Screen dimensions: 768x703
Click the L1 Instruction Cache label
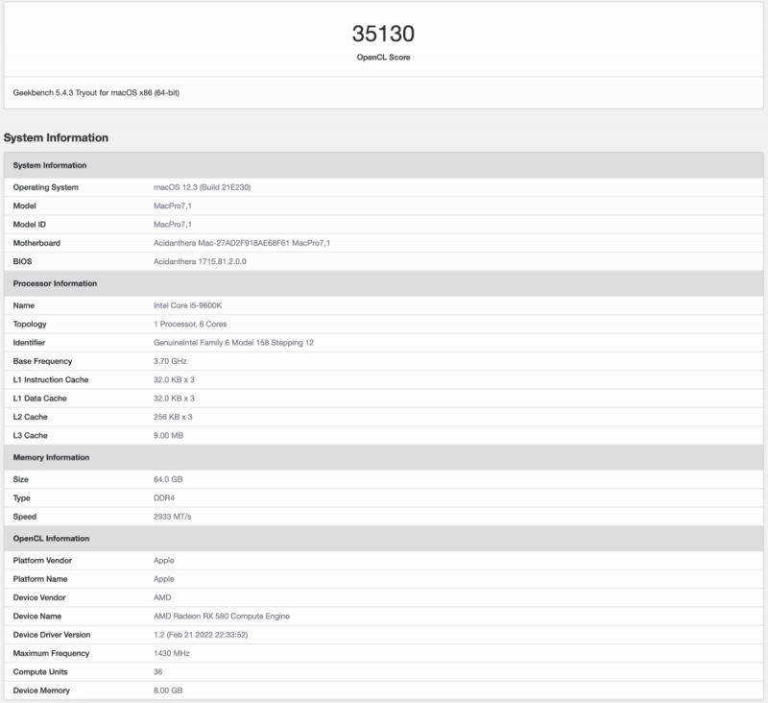[x=51, y=379]
